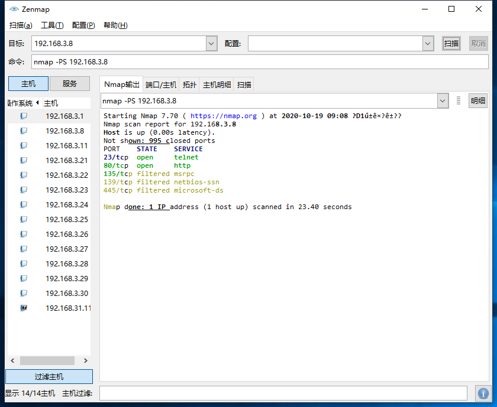Screen dimensions: 497x407
Task: Click the OS icon beside 192.168.3.11
Action: (x=24, y=145)
